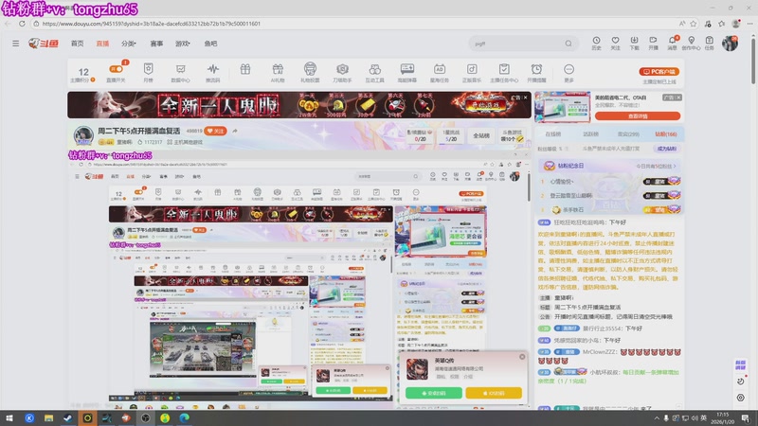Expand the 游戏 games dropdown
758x426 pixels.
(183, 44)
